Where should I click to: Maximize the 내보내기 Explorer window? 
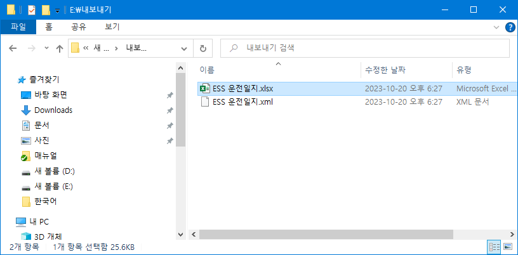click(x=474, y=10)
